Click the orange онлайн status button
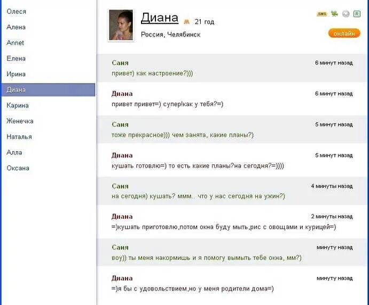Image resolution: width=369 pixels, height=305 pixels. click(344, 33)
